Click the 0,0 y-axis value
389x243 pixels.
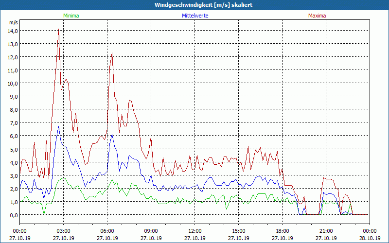[x=14, y=215]
